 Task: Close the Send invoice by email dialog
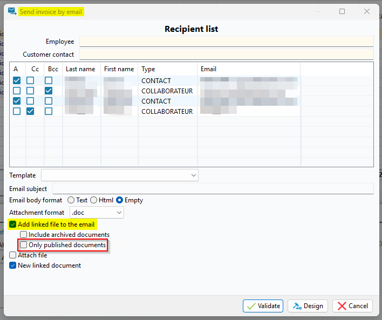point(367,11)
